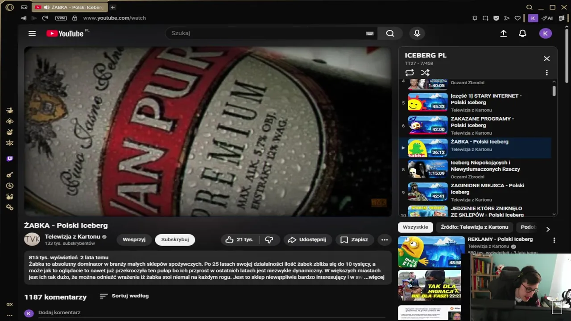Click the www.youtube.com/watch address bar

coord(115,18)
